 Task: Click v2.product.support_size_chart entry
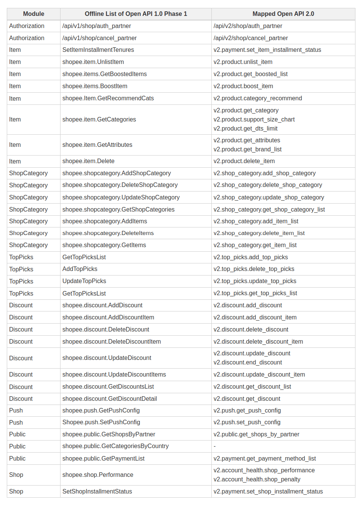(x=254, y=120)
